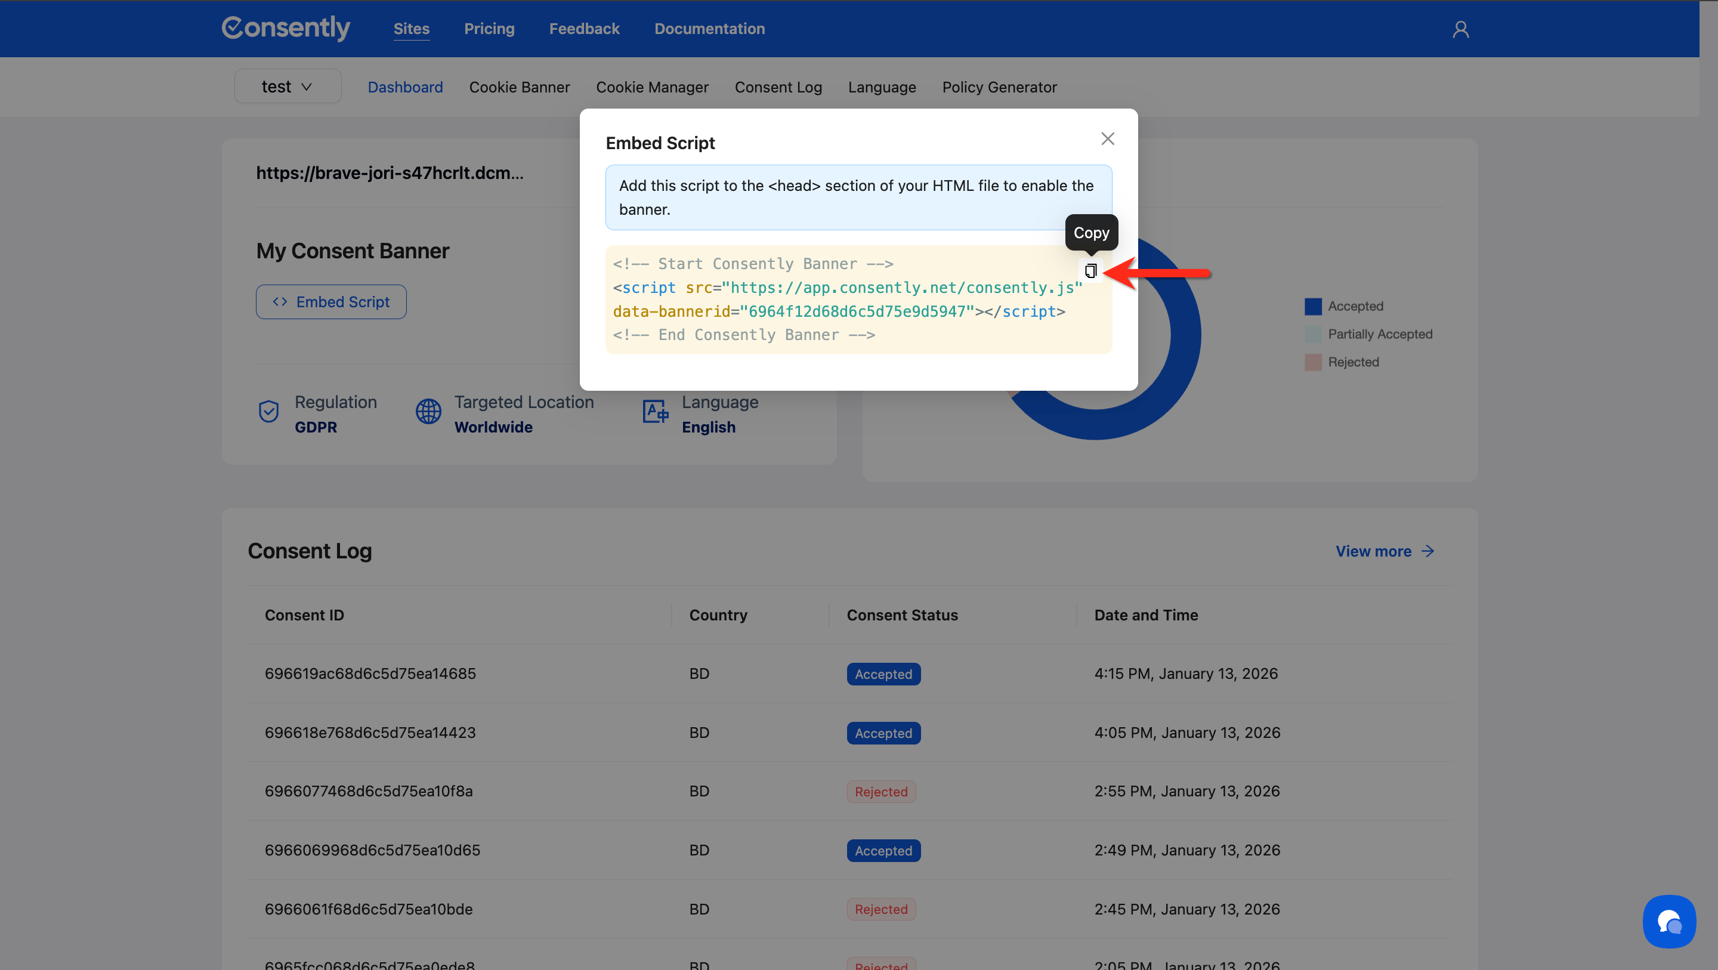
Task: Switch to Consent Log tab
Action: pos(778,87)
